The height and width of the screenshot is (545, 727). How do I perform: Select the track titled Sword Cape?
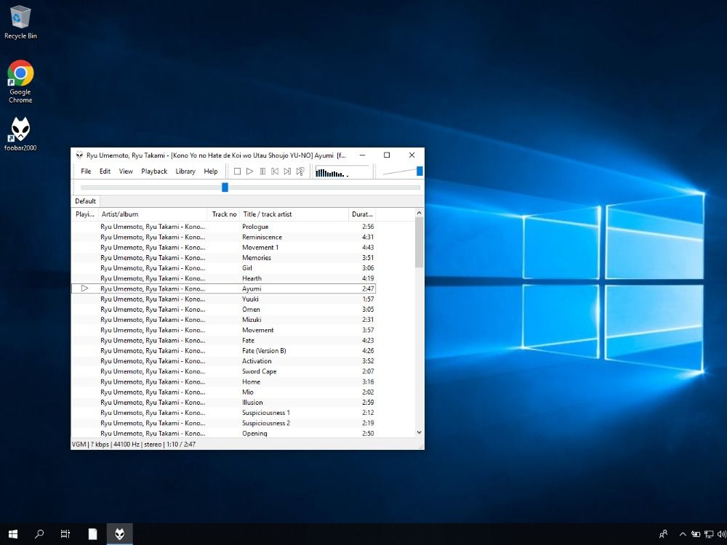tap(259, 371)
